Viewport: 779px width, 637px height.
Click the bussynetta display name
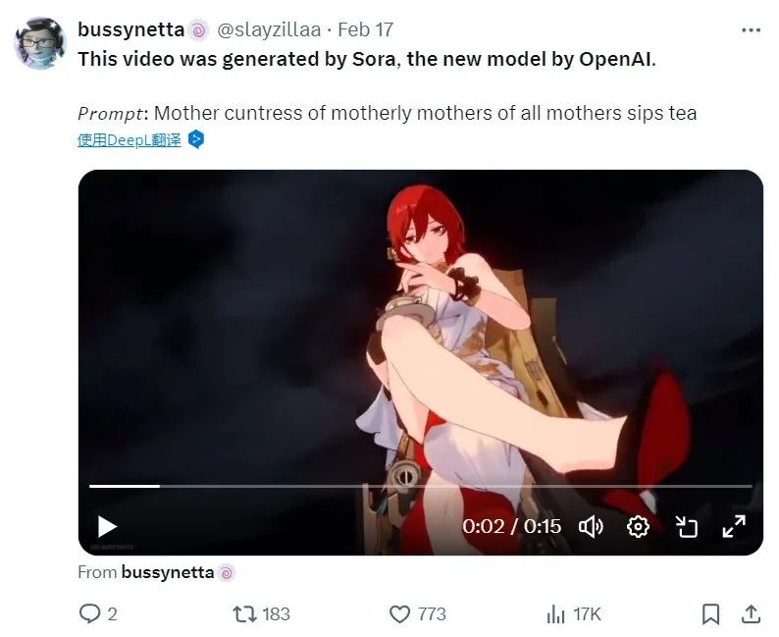pyautogui.click(x=131, y=29)
